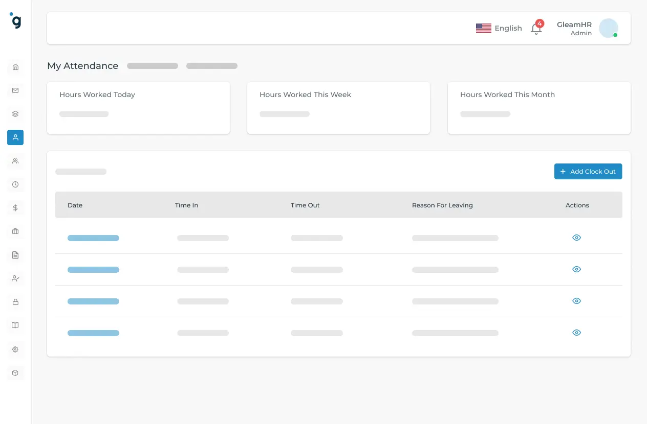Open the padlock icon in the sidebar
Viewport: 647px width, 424px height.
coord(15,302)
